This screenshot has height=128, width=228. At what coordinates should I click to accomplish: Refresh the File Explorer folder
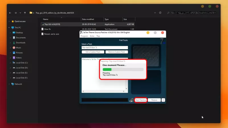point(160,13)
